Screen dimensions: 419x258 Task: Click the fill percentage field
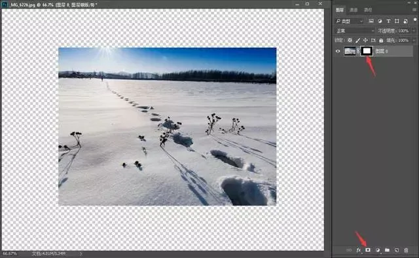click(403, 41)
